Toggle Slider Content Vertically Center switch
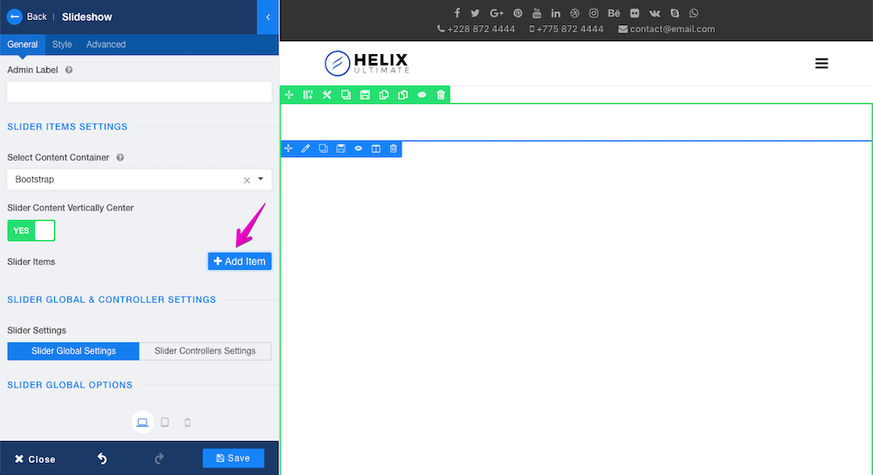This screenshot has width=873, height=475. (31, 231)
